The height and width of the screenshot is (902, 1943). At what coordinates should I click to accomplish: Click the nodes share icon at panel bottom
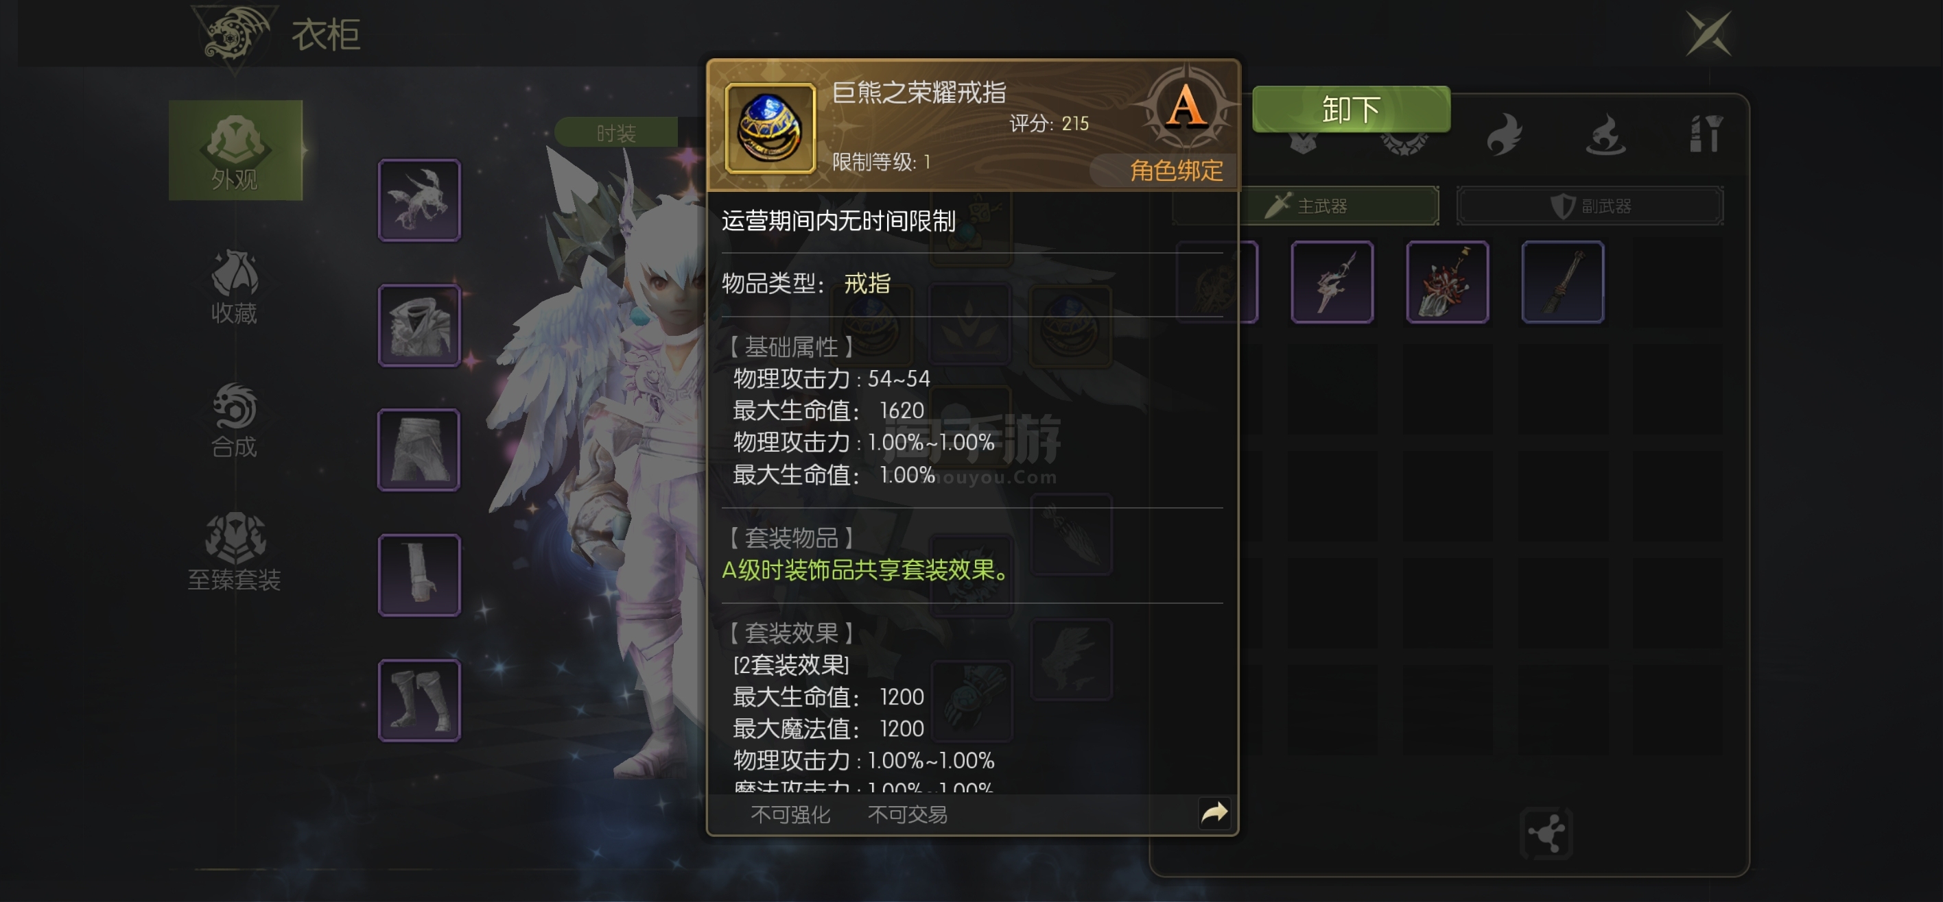tap(1546, 833)
